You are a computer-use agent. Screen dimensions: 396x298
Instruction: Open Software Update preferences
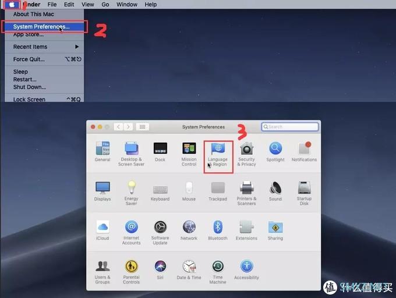tap(160, 232)
